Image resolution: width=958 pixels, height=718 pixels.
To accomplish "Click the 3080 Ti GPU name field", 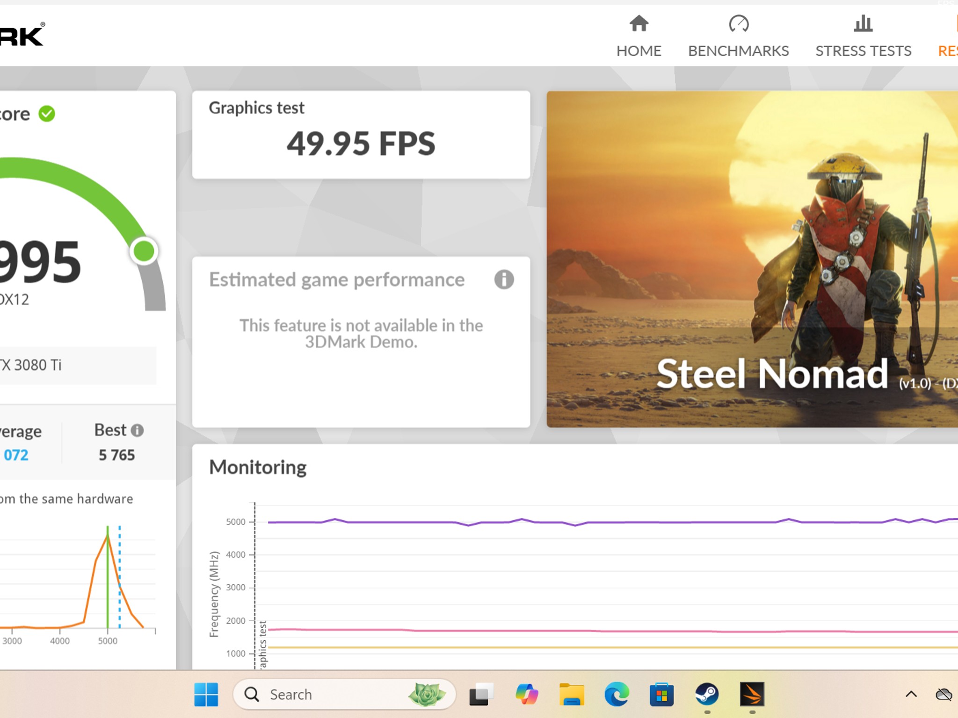I will click(78, 365).
